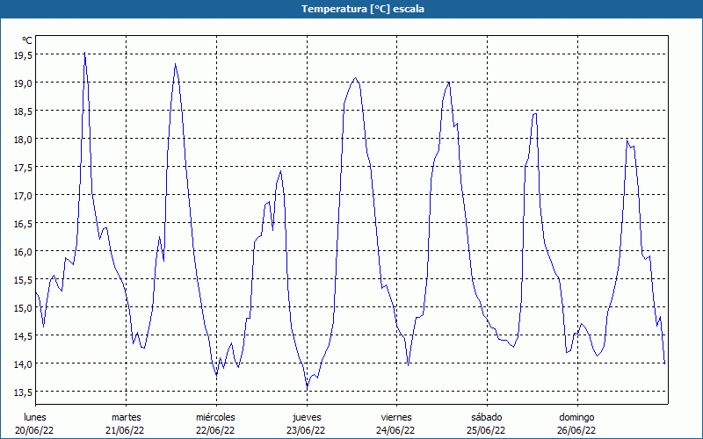The width and height of the screenshot is (703, 439).
Task: Select the 16,5 y-axis value
Action: [x=23, y=223]
